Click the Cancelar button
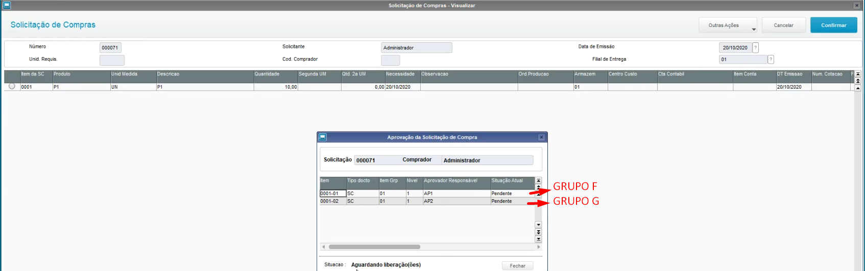The width and height of the screenshot is (865, 271). coord(783,25)
